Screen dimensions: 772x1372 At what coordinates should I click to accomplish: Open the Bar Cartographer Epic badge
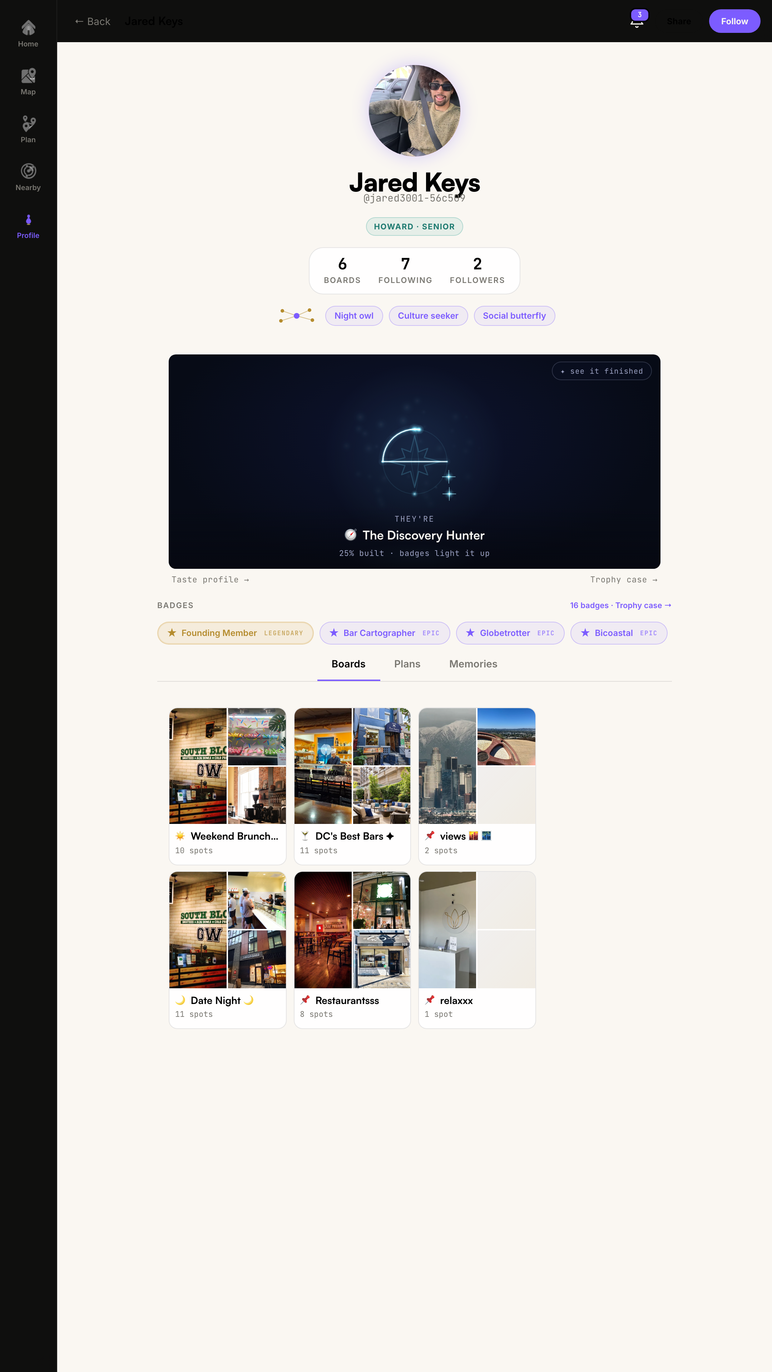[x=385, y=633]
